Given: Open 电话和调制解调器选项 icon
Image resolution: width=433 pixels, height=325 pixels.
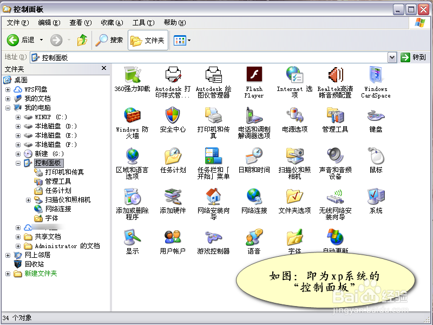Looking at the screenshot, I should [254, 115].
